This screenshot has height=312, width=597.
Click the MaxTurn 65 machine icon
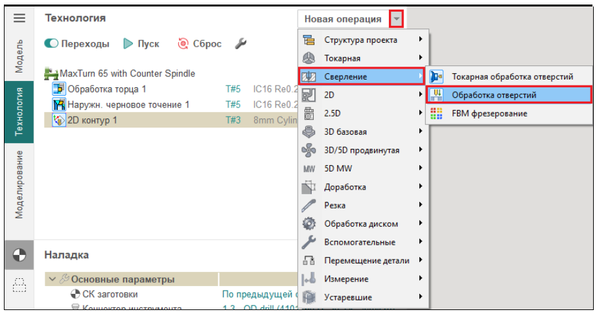tap(51, 74)
